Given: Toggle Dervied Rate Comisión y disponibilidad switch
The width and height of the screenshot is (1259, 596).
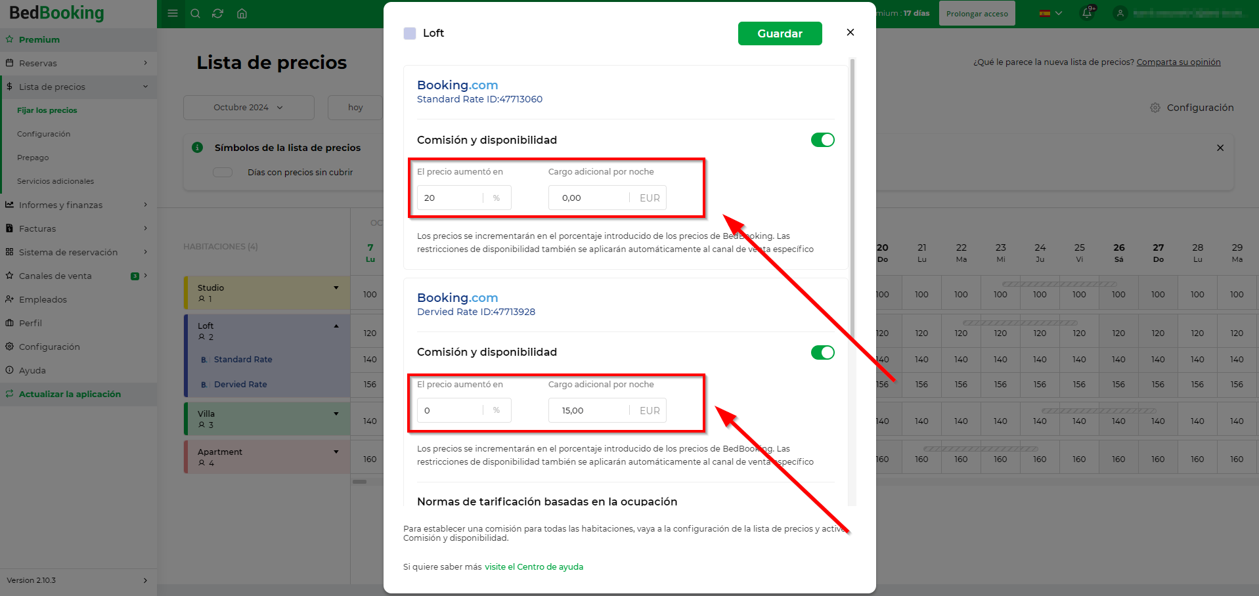Looking at the screenshot, I should pos(822,352).
